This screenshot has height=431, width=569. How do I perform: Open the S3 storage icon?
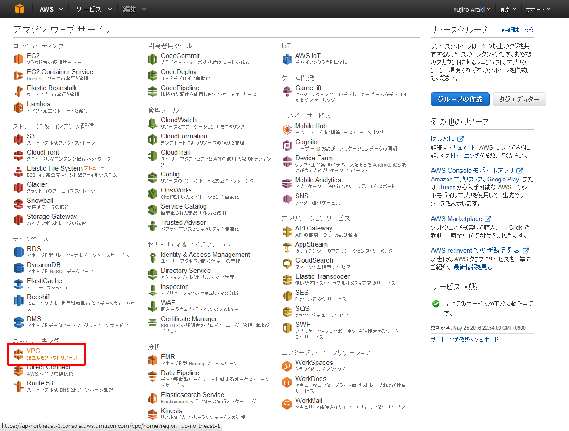(x=18, y=139)
